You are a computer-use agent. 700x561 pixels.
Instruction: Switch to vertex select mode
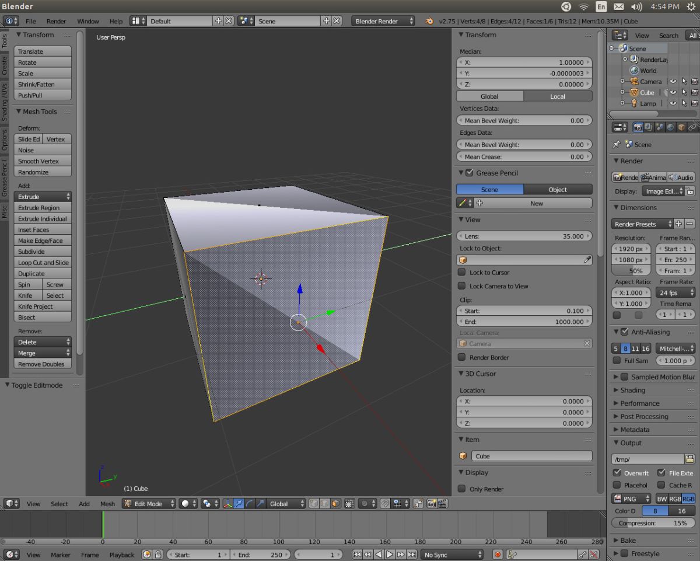tap(314, 503)
